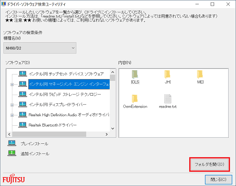Click the ソフトウェア(D) list label
This screenshot has height=186, width=236.
click(18, 62)
